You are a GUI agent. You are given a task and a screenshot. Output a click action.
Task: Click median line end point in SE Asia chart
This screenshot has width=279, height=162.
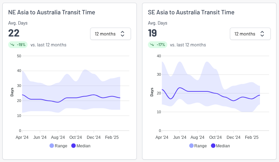click(260, 95)
